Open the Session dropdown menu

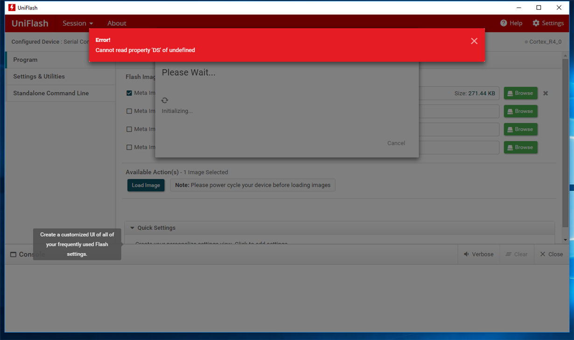78,23
